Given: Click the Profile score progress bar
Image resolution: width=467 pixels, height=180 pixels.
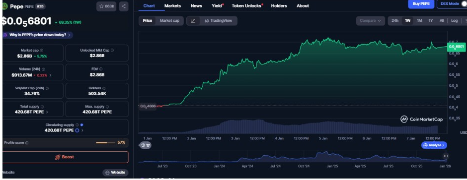Looking at the screenshot, I should point(105,143).
